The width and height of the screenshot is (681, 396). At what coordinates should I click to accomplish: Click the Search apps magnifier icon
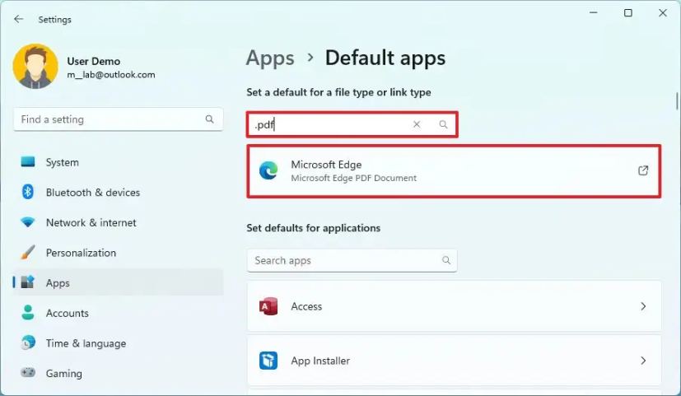446,260
